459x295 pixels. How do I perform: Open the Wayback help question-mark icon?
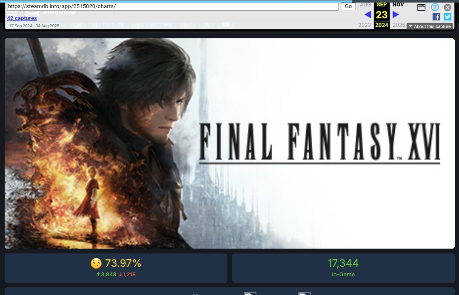pyautogui.click(x=435, y=7)
